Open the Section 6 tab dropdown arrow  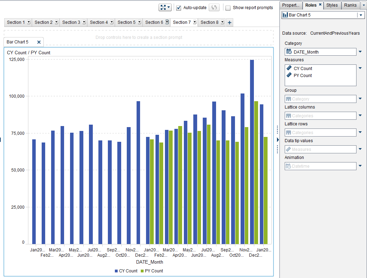[167, 22]
